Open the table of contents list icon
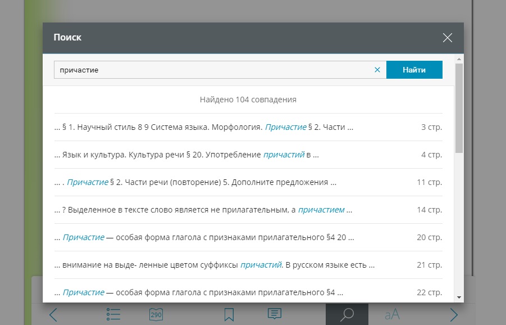 113,314
